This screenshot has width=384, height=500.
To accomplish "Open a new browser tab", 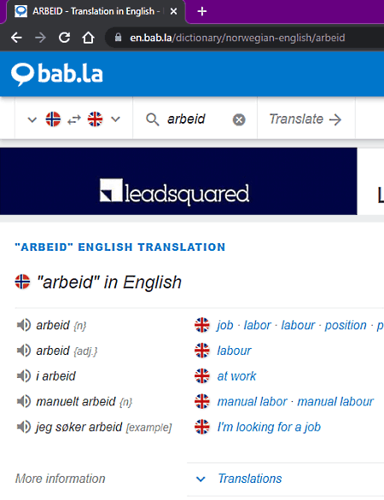I will pos(202,11).
